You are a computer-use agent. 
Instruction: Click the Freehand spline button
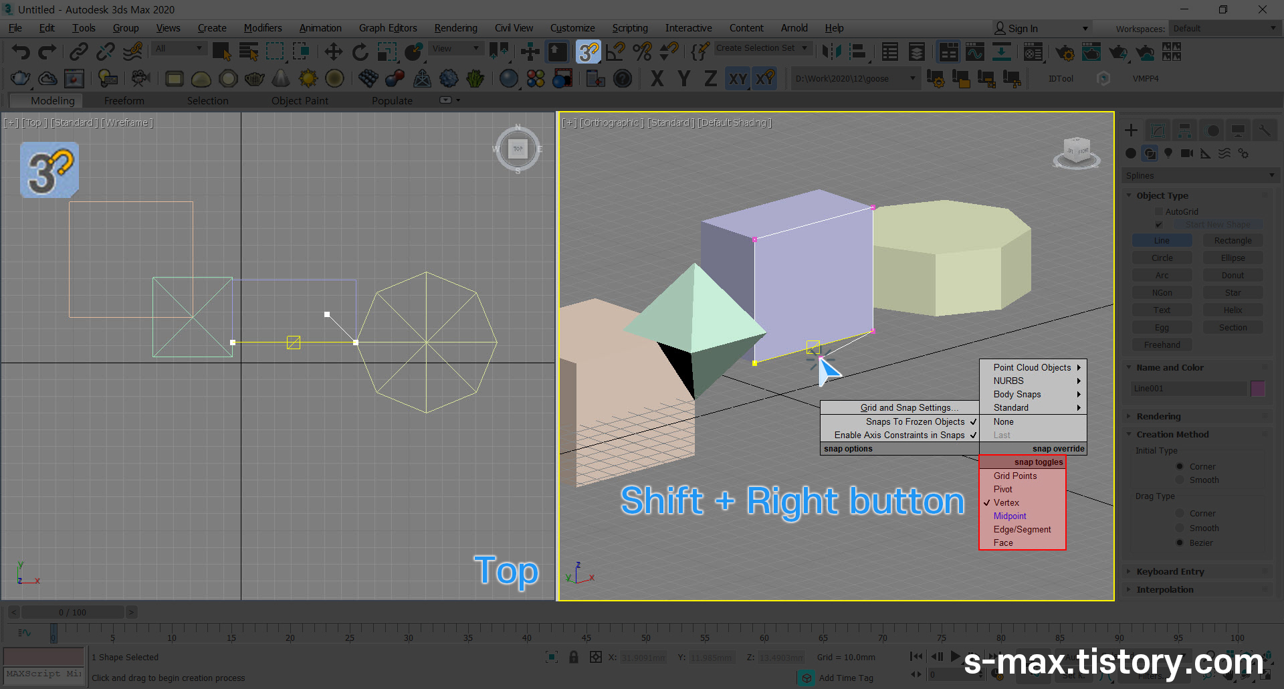click(x=1162, y=345)
